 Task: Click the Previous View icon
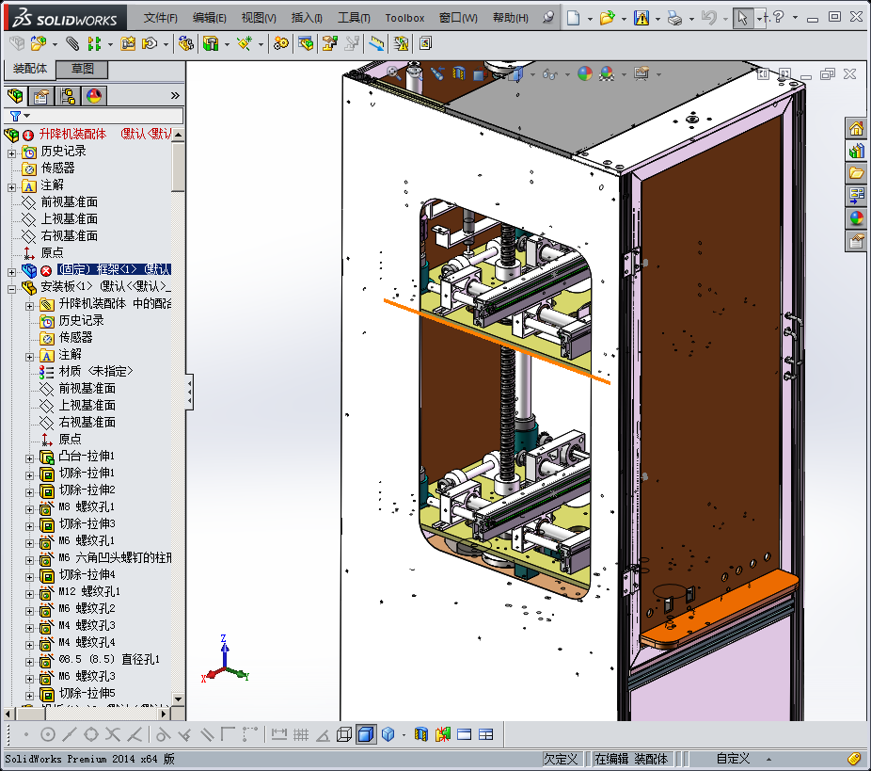point(437,73)
